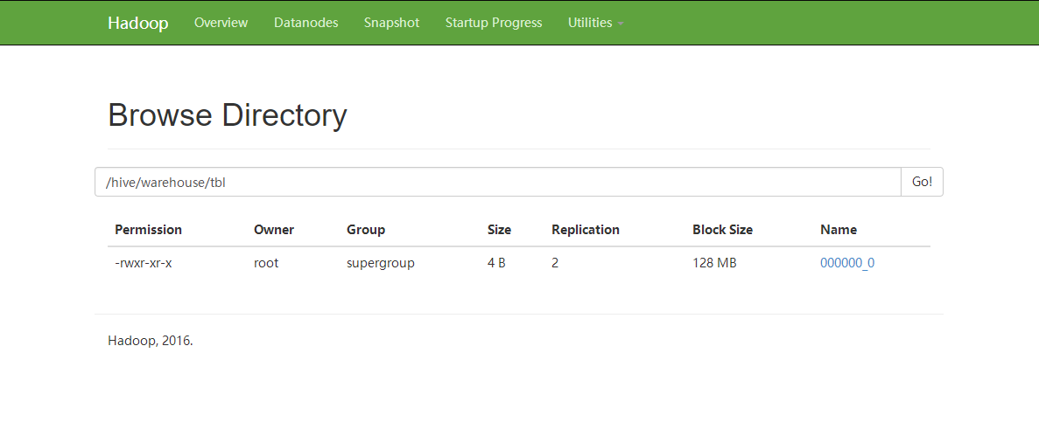Open the 000000_0 file link
The width and height of the screenshot is (1039, 436).
[846, 262]
